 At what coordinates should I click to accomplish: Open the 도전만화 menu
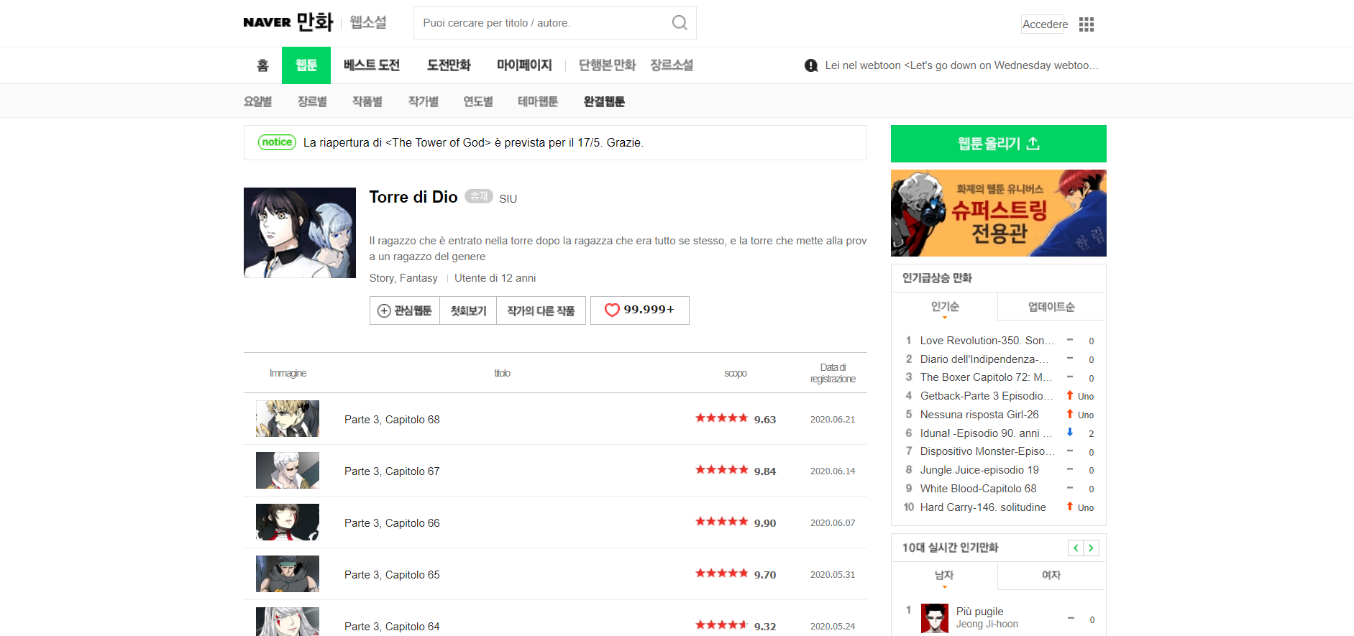point(449,65)
